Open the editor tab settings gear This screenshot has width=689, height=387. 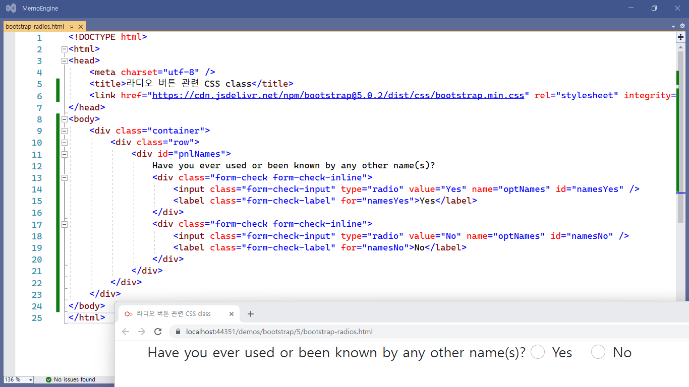(x=682, y=26)
